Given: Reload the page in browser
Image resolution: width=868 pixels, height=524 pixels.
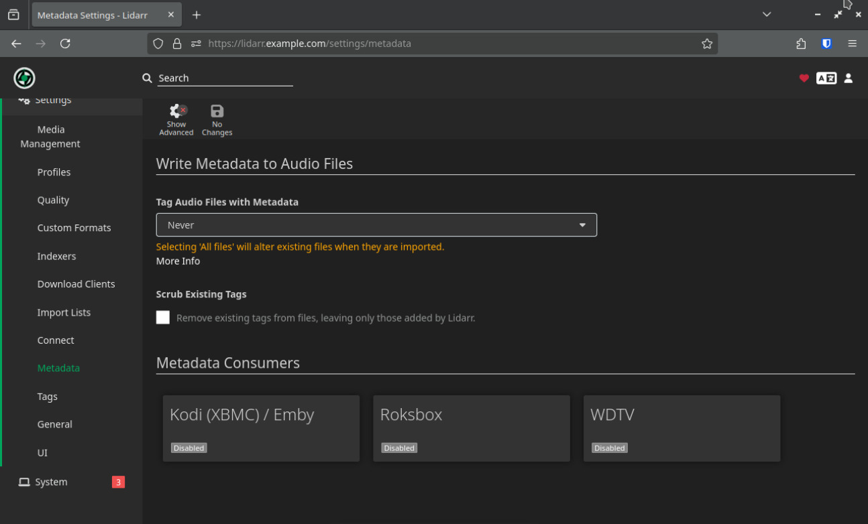Looking at the screenshot, I should pos(65,44).
